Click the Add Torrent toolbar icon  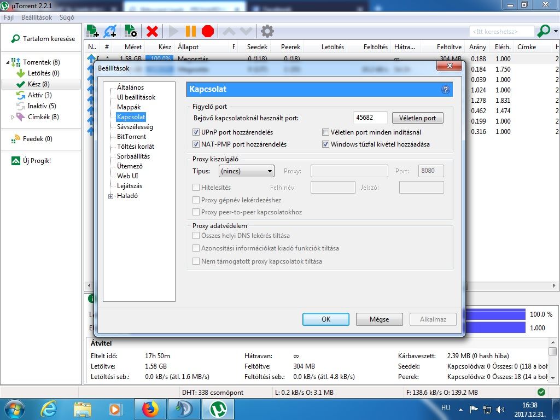click(92, 31)
